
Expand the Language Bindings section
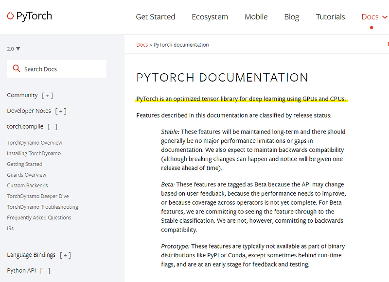[65, 255]
